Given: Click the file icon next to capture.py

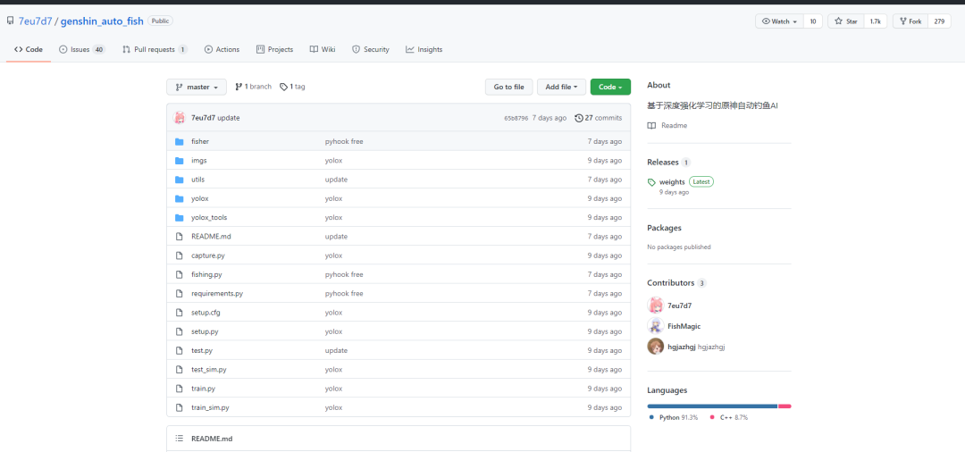Looking at the screenshot, I should point(179,255).
